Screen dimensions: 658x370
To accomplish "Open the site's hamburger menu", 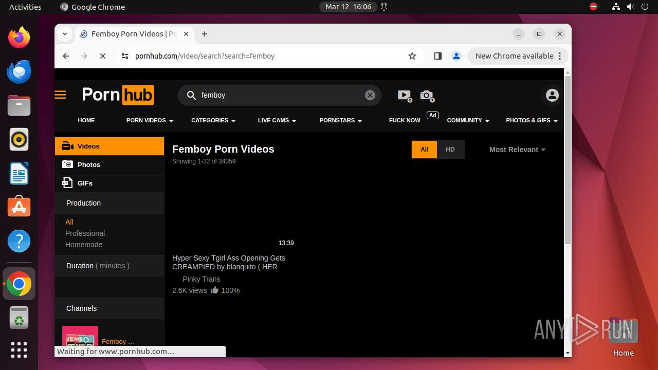I will 60,95.
